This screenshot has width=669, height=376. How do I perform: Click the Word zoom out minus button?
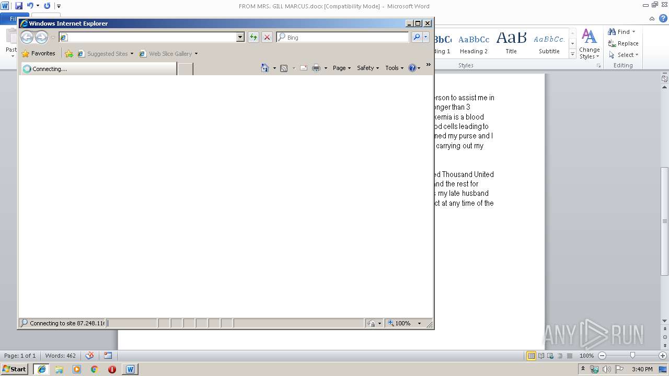(602, 356)
